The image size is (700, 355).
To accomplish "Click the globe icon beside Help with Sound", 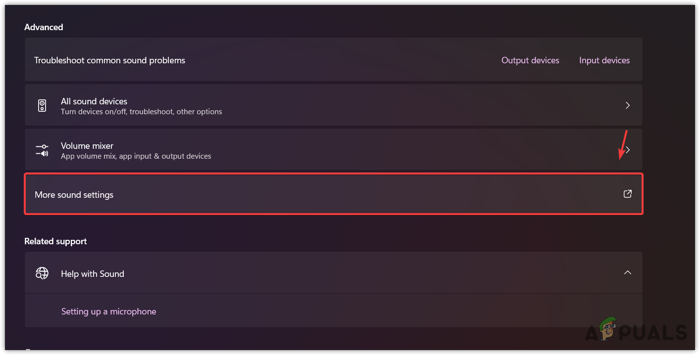I will click(x=42, y=273).
